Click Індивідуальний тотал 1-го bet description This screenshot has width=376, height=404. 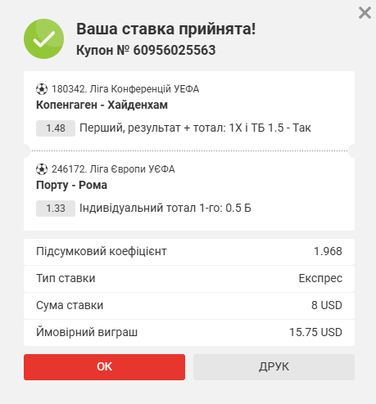[x=165, y=209]
